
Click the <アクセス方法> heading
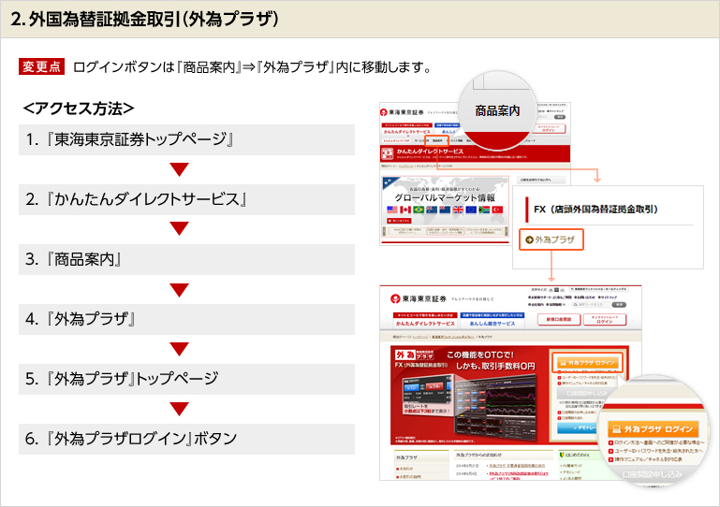pos(79,109)
